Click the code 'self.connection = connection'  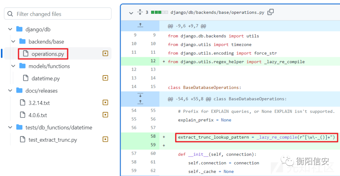pyautogui.click(x=224, y=163)
